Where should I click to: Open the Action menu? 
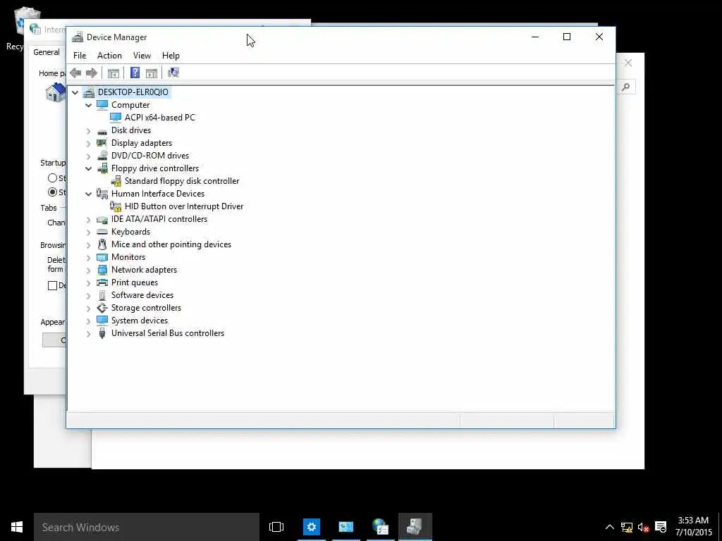point(109,56)
